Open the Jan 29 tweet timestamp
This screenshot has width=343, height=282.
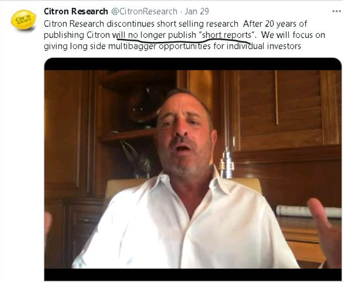pos(197,11)
